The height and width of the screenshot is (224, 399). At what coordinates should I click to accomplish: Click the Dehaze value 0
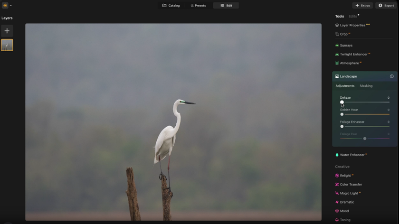389,98
